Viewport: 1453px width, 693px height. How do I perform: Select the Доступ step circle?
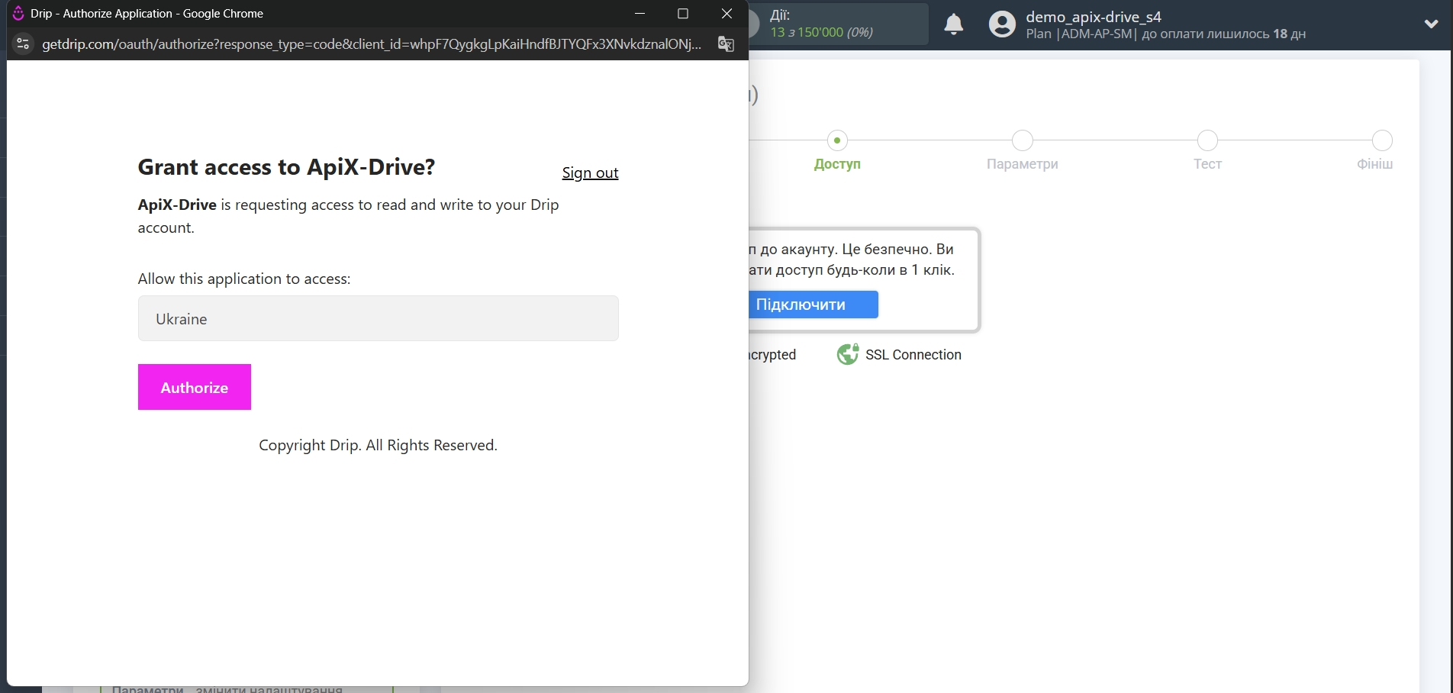click(x=837, y=140)
